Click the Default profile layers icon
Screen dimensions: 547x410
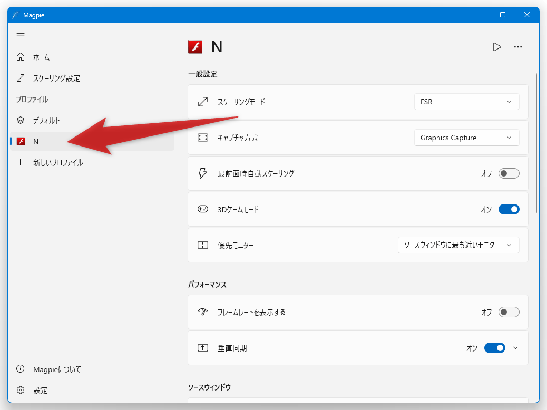pos(21,120)
